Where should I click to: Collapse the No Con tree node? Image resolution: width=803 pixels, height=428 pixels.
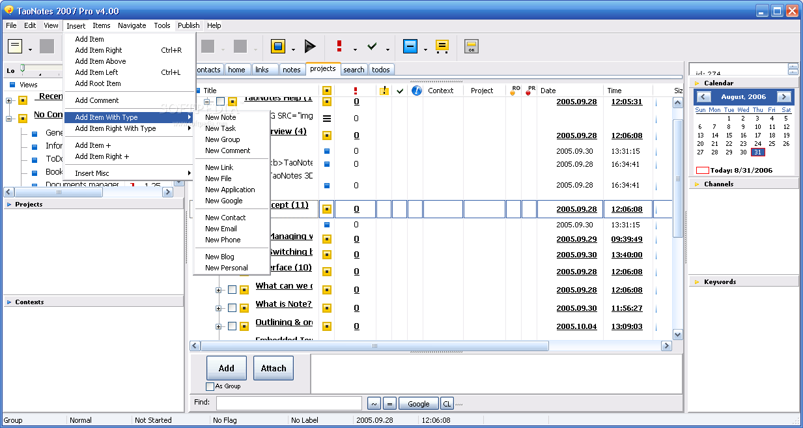9,119
